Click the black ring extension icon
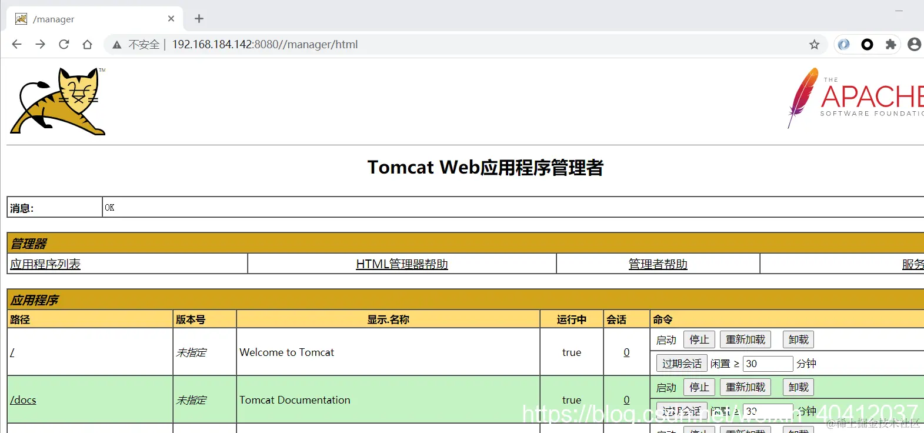This screenshot has height=433, width=924. [867, 44]
